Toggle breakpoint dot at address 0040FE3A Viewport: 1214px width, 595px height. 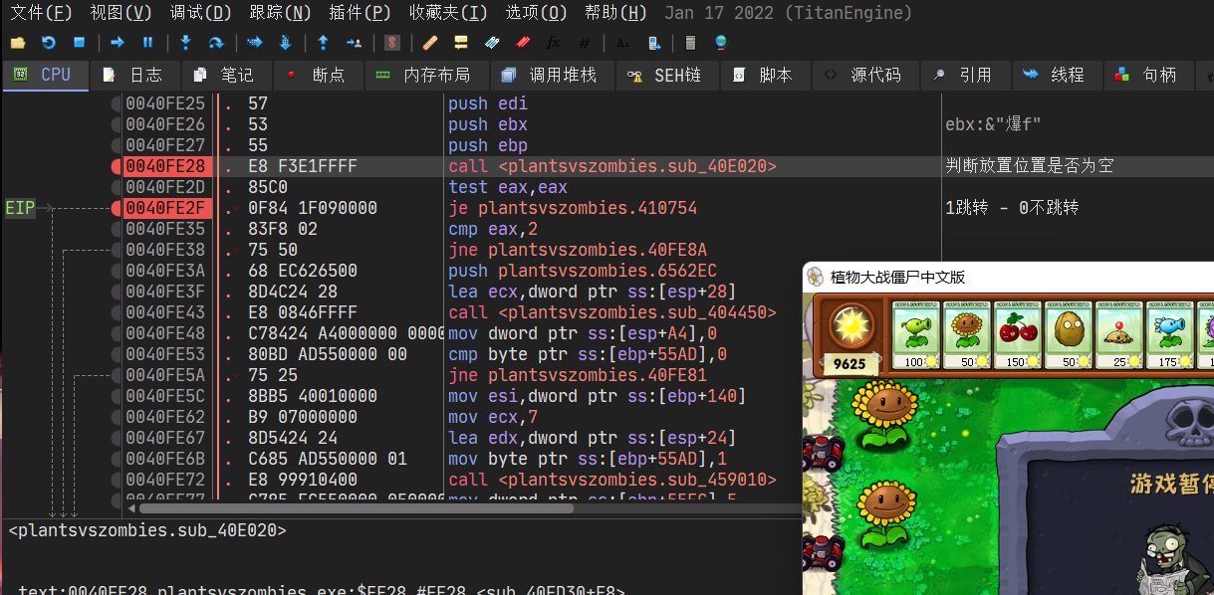116,271
